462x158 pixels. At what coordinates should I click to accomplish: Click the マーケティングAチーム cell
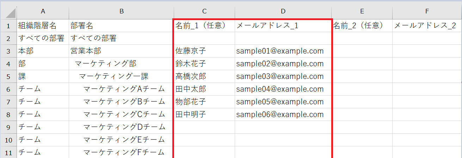[122, 89]
